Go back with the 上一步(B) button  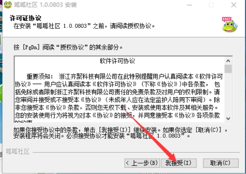click(x=142, y=163)
